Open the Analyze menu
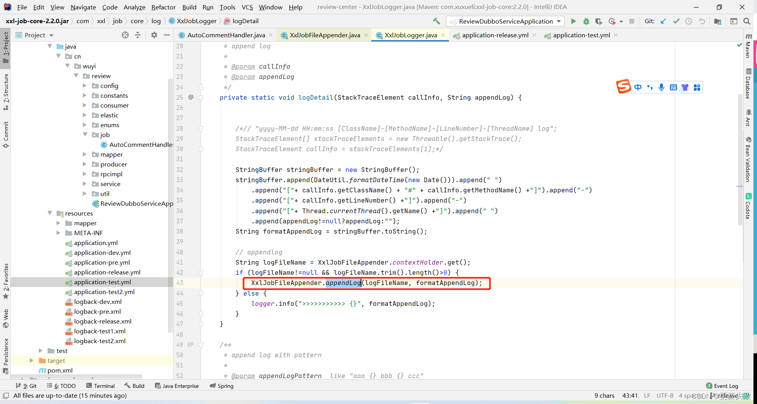The image size is (757, 404). [134, 7]
